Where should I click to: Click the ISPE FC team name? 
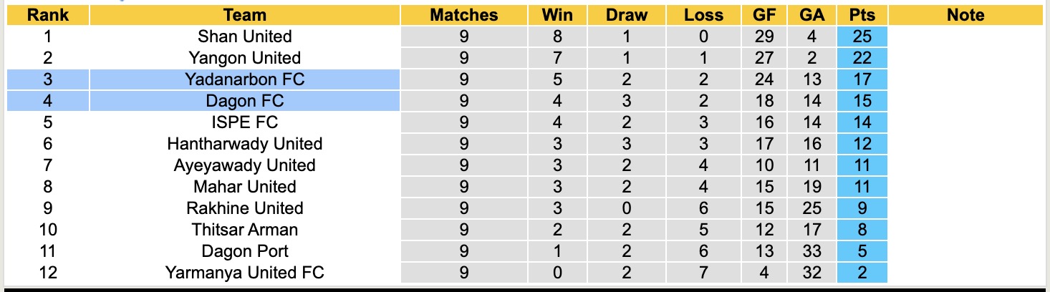point(244,122)
